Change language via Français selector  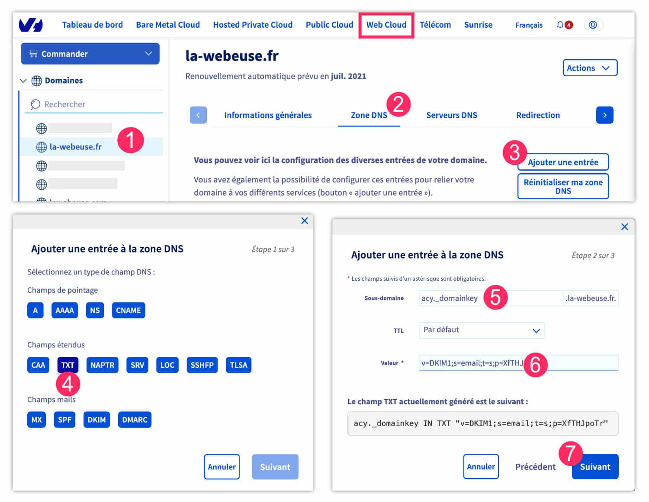[x=529, y=25]
